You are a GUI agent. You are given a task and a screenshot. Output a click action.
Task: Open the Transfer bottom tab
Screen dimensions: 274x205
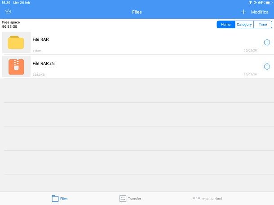coord(130,199)
